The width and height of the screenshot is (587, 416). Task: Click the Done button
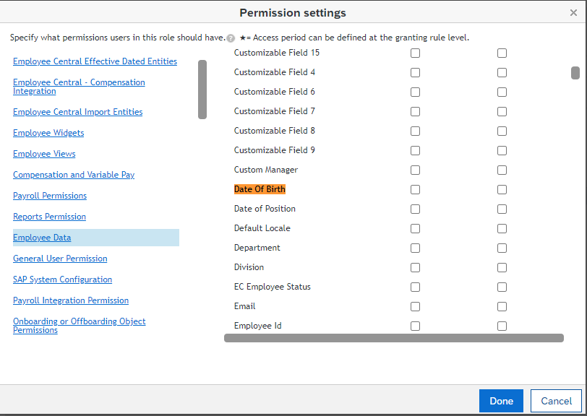501,401
